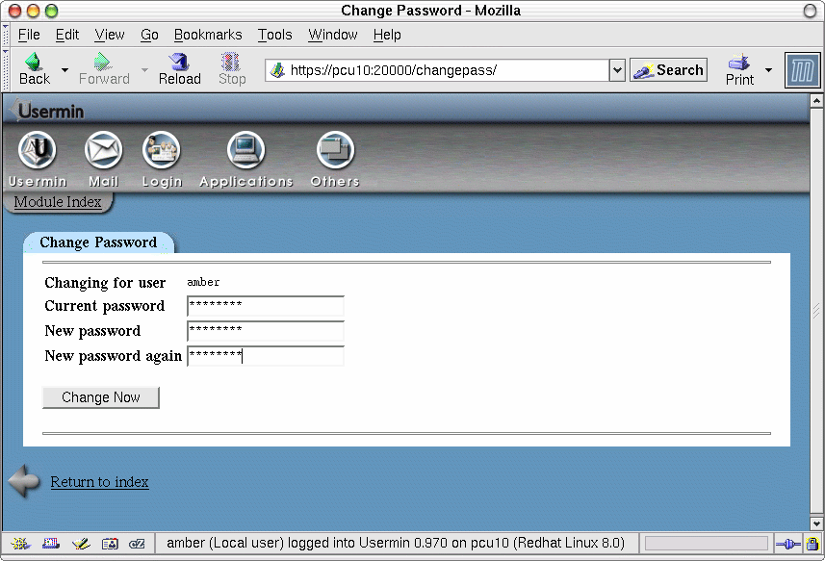Expand the Back history dropdown arrow
825x561 pixels.
[x=65, y=70]
